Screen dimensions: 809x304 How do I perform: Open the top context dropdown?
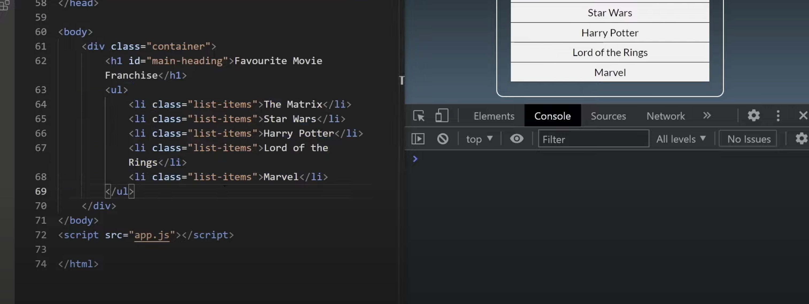coord(479,139)
